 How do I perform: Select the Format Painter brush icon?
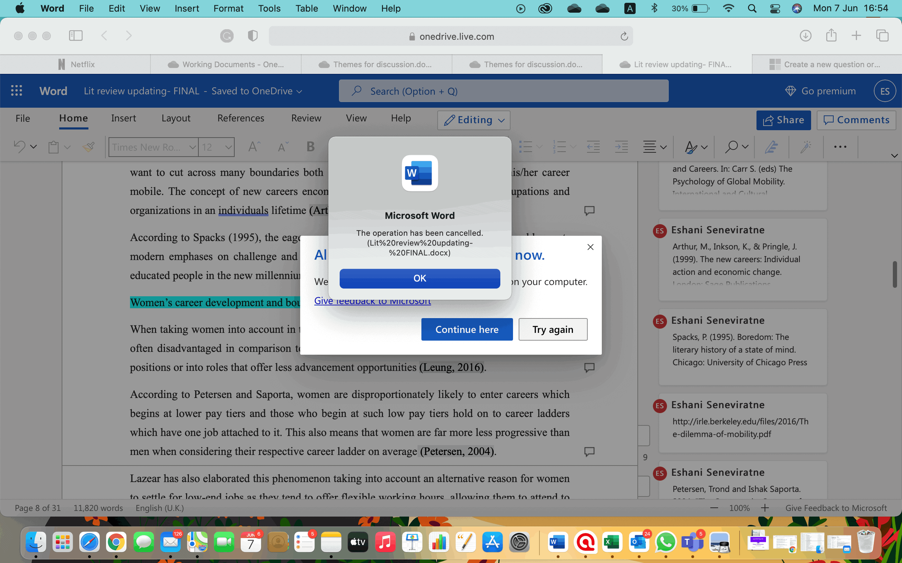click(89, 147)
